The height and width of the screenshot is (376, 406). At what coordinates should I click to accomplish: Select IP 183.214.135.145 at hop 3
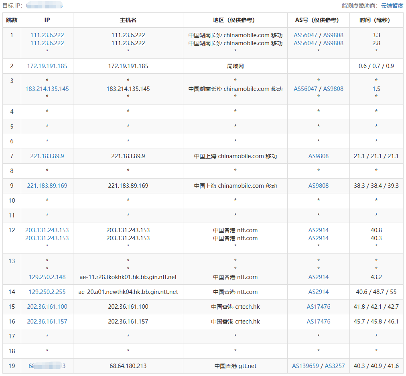pyautogui.click(x=47, y=89)
